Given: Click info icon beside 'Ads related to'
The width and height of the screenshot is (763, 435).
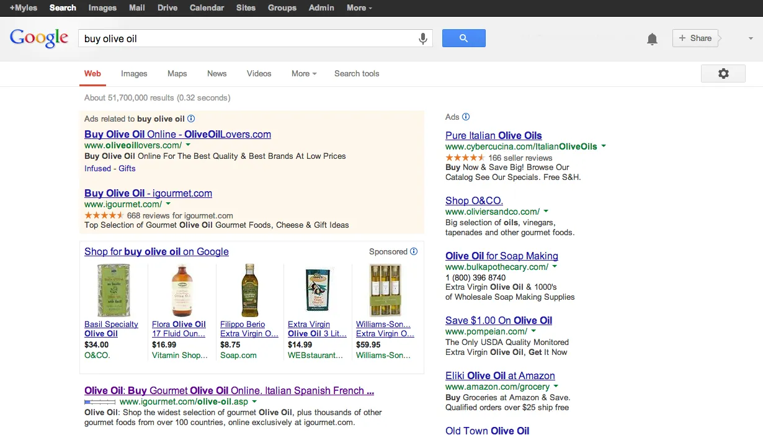Looking at the screenshot, I should (x=191, y=119).
